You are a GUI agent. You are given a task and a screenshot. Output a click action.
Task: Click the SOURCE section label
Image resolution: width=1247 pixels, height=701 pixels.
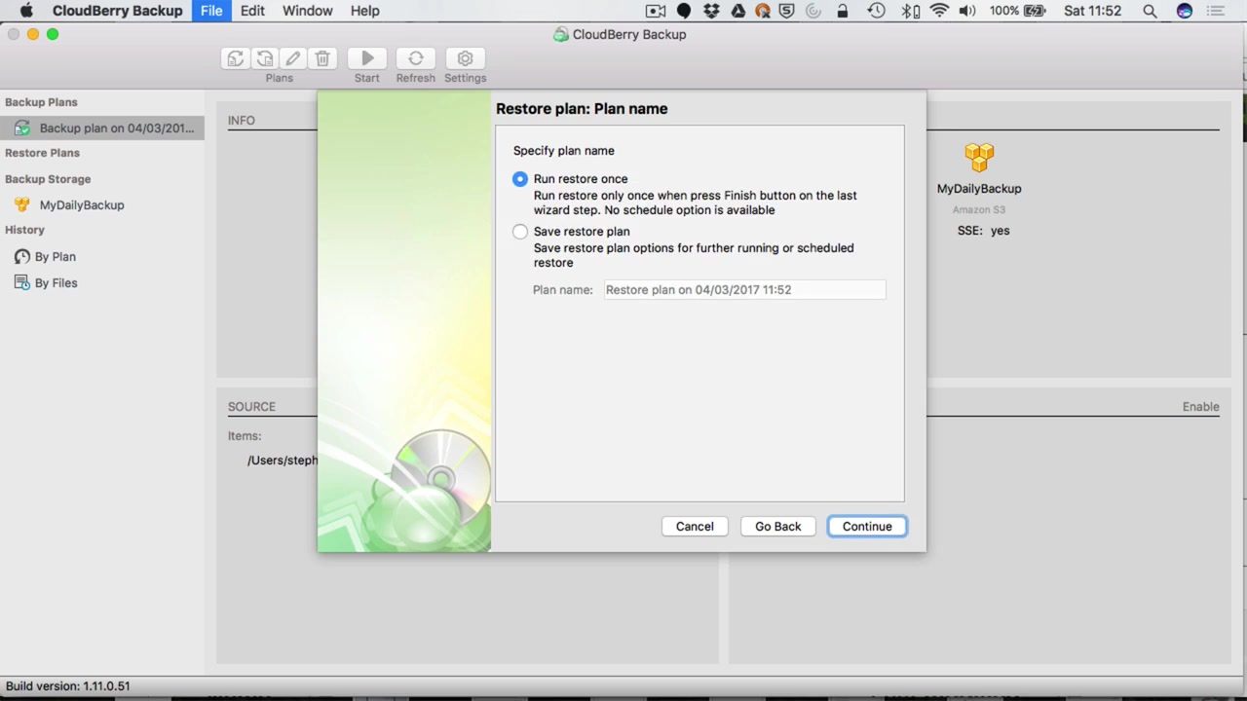(x=251, y=407)
